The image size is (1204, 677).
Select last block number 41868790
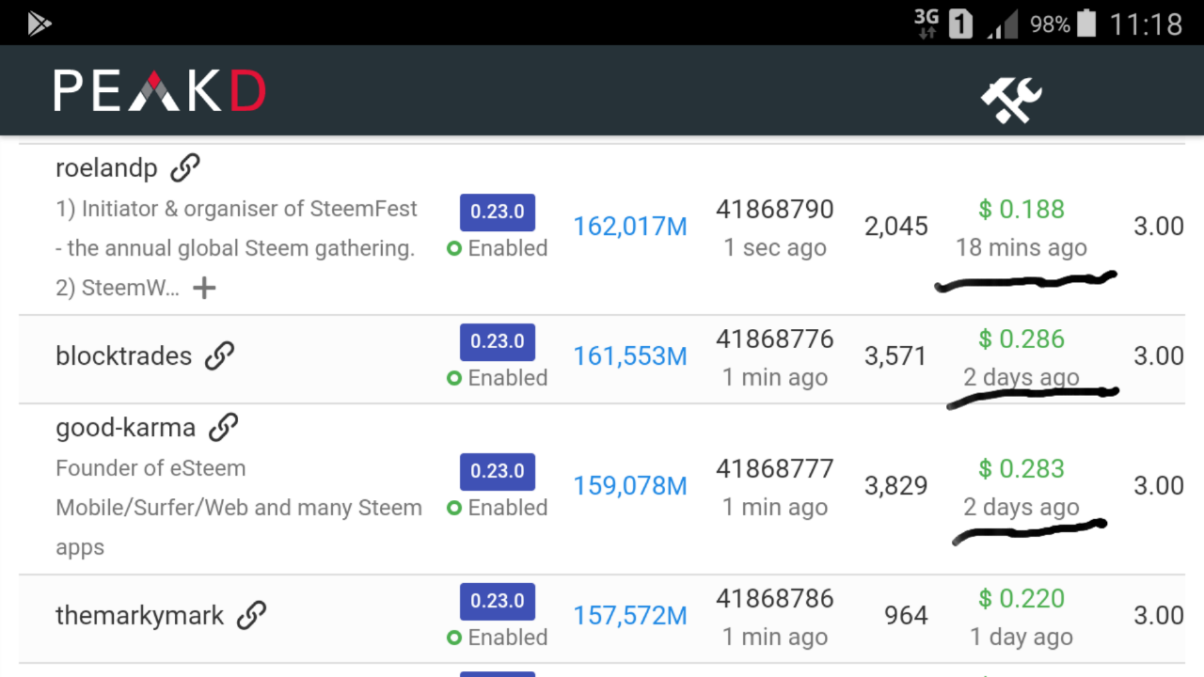point(775,209)
